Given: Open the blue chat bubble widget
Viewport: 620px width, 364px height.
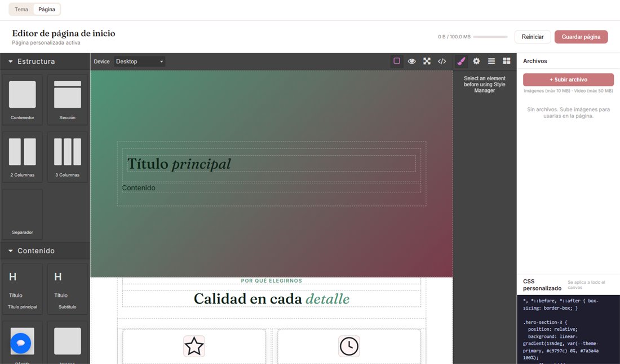Looking at the screenshot, I should pyautogui.click(x=20, y=343).
